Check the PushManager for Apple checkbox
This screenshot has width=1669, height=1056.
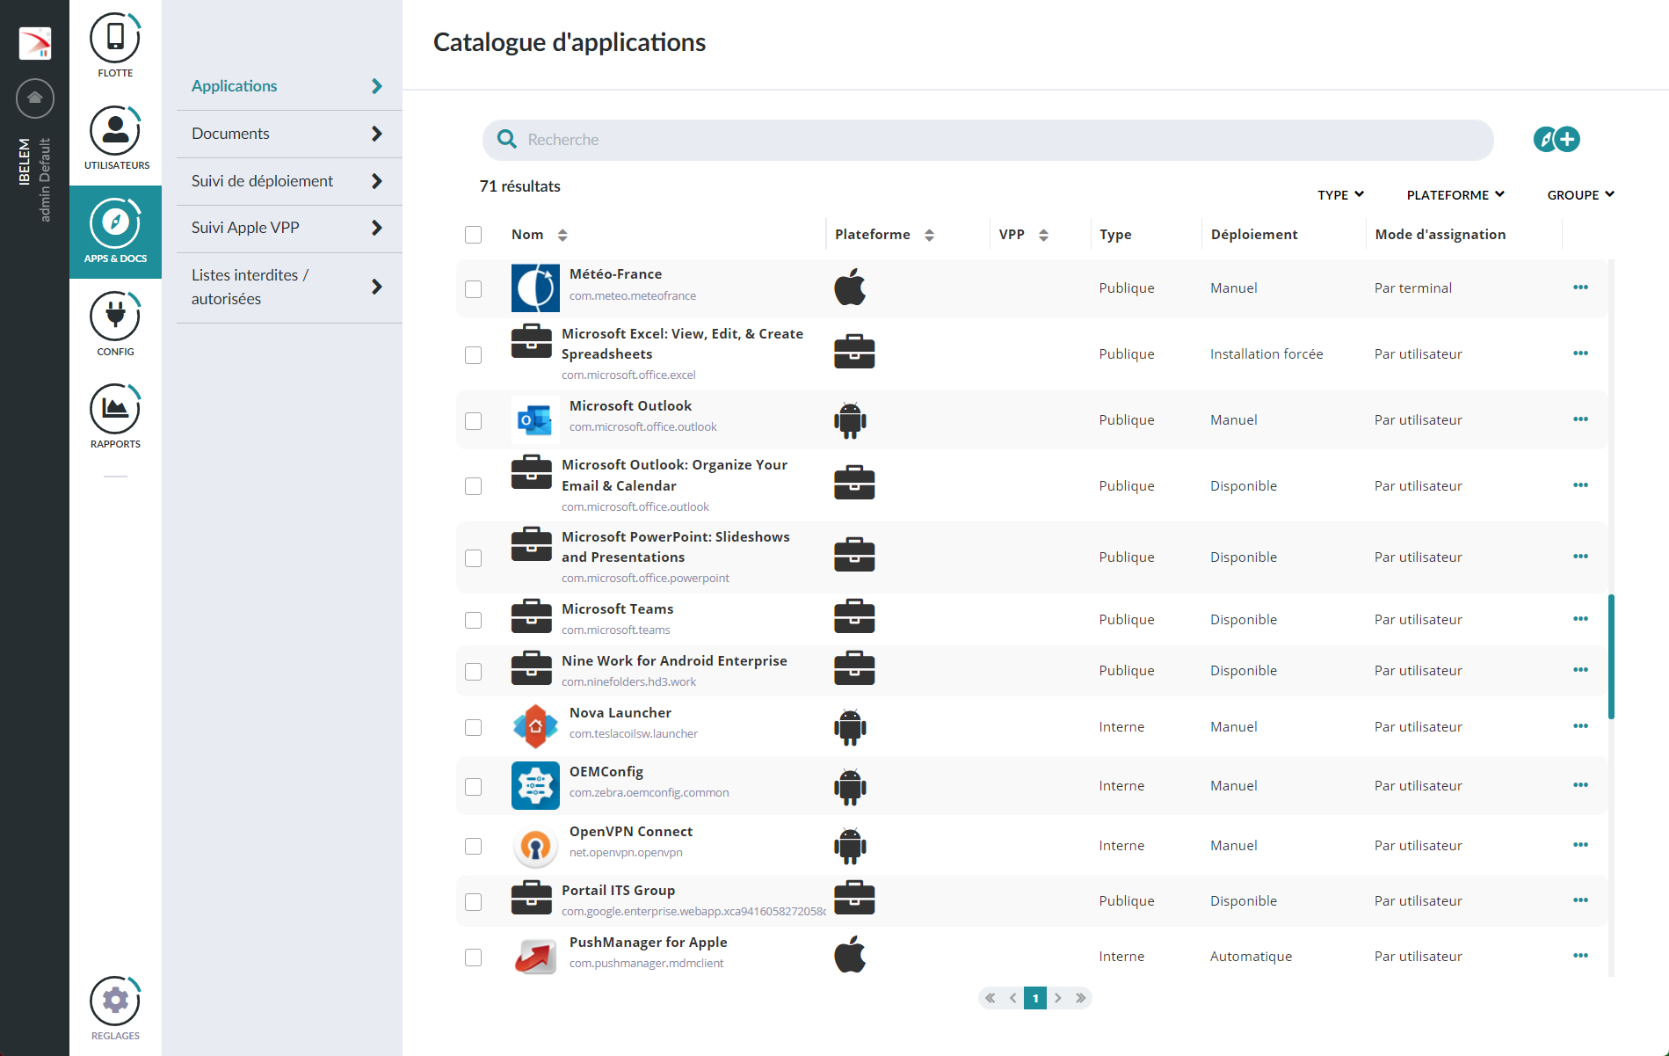click(473, 958)
